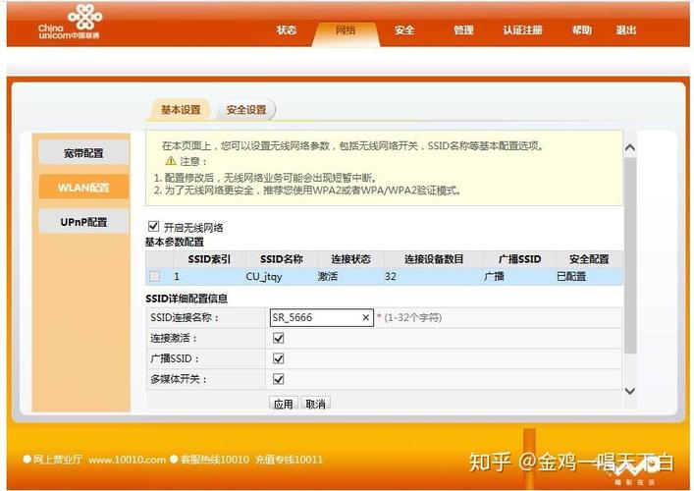Switch to the 安全设置 tab
Viewport: 694px width, 491px height.
246,110
